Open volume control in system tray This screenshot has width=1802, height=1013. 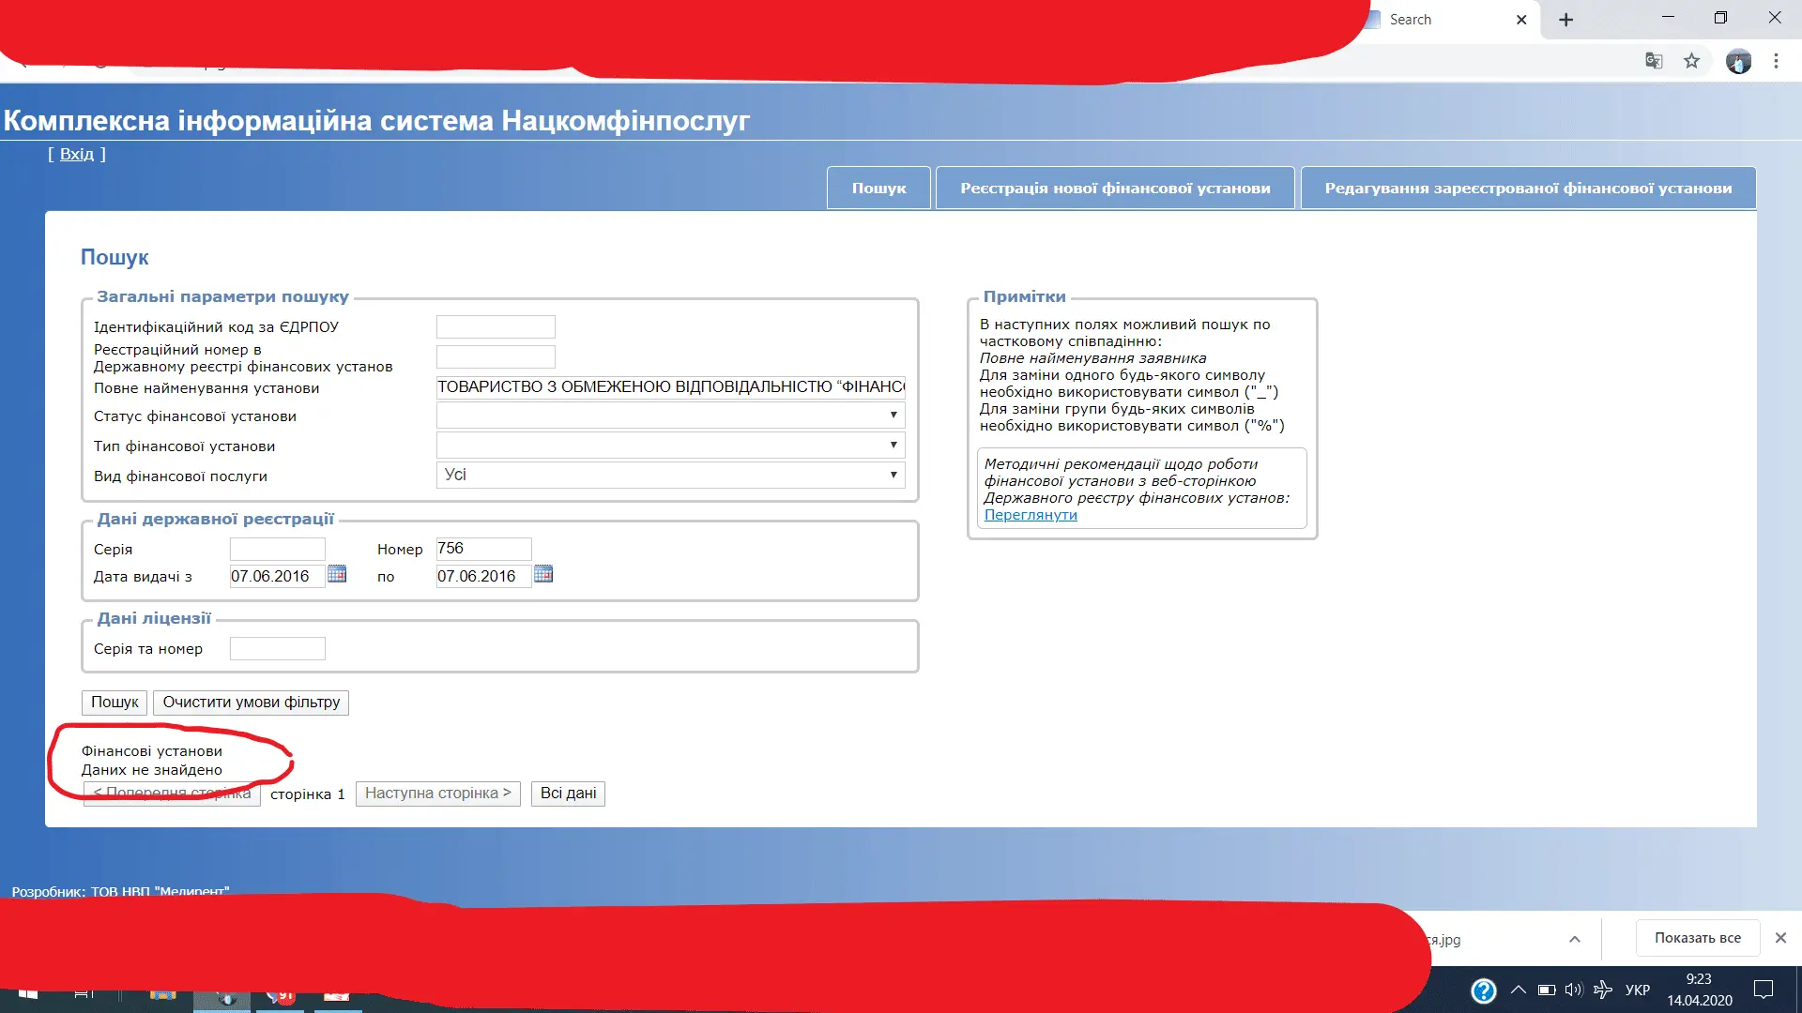(x=1573, y=990)
